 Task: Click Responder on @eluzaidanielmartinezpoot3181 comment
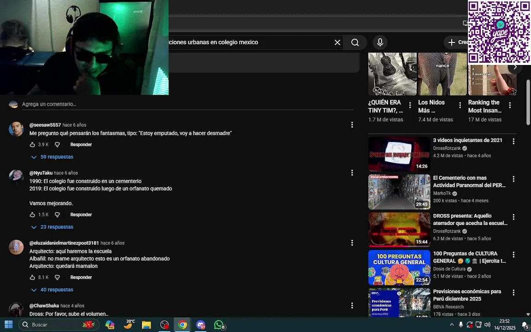(81, 278)
